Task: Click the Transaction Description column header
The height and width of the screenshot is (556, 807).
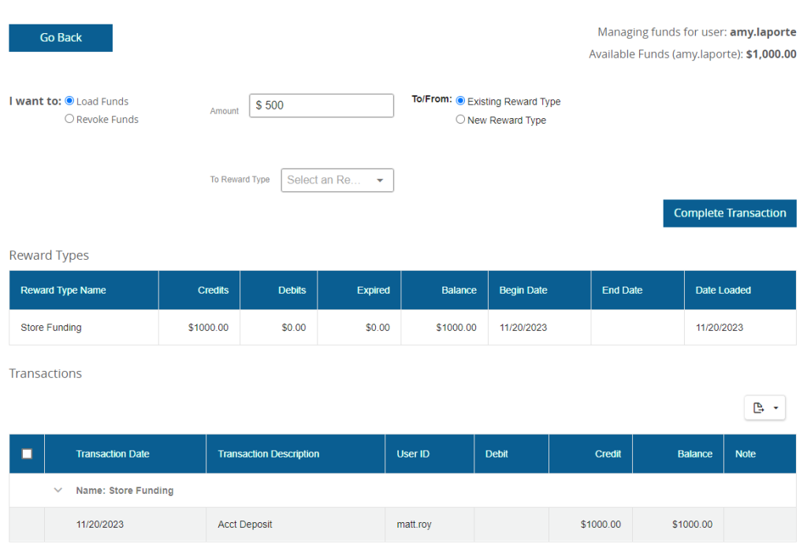Action: pyautogui.click(x=268, y=454)
